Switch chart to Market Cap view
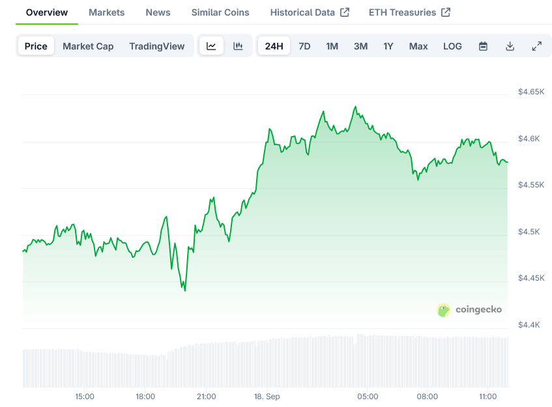The width and height of the screenshot is (552, 407). 88,46
